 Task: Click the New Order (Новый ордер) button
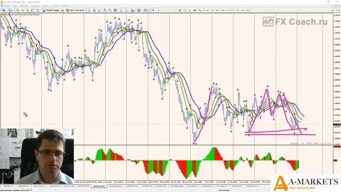(51, 10)
